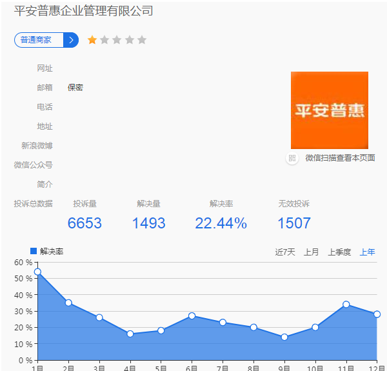Click the 普通商家 merchant badge
Viewport: 387px width, 371px height.
coord(39,40)
